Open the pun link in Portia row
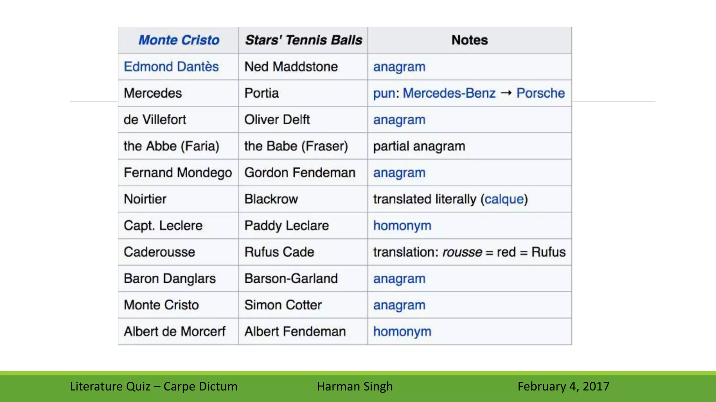This screenshot has width=716, height=402. (x=384, y=94)
